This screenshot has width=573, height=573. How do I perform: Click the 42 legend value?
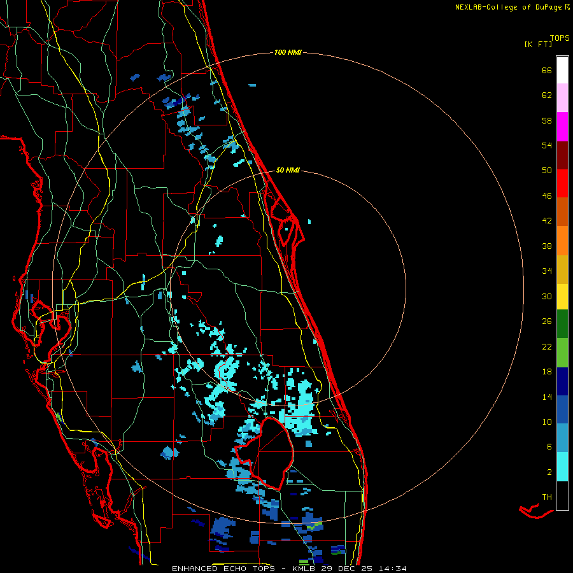pos(547,221)
